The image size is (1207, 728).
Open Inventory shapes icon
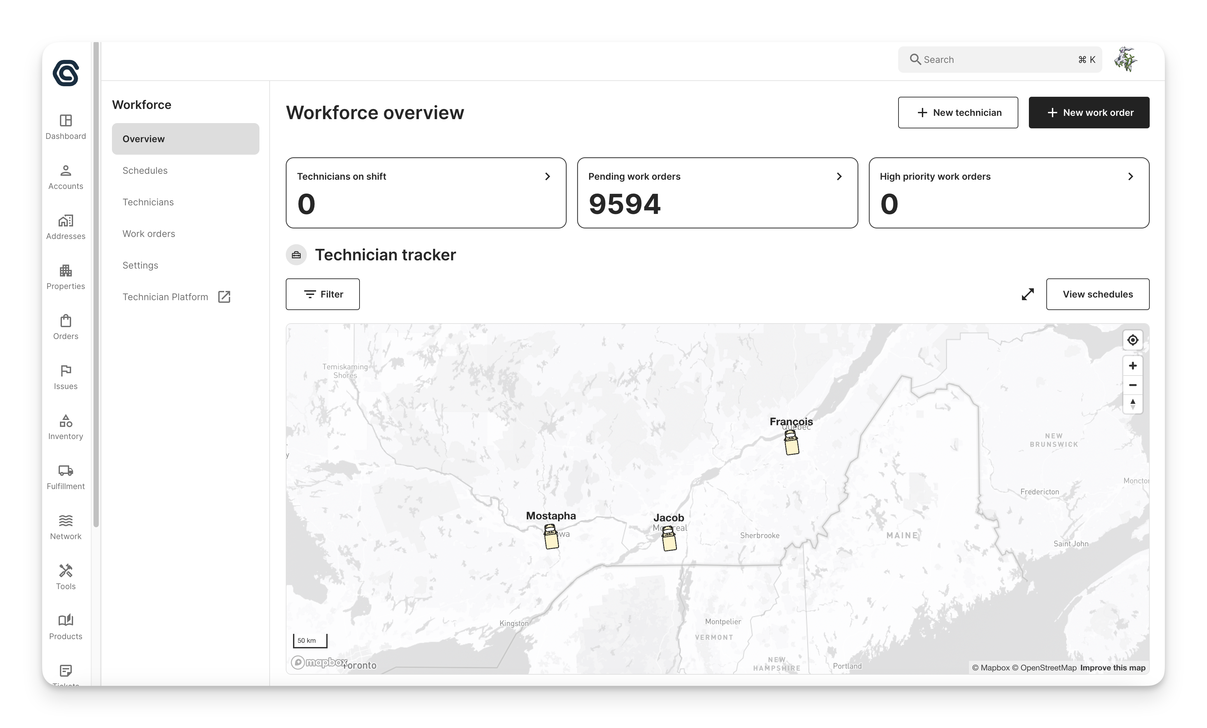[66, 421]
